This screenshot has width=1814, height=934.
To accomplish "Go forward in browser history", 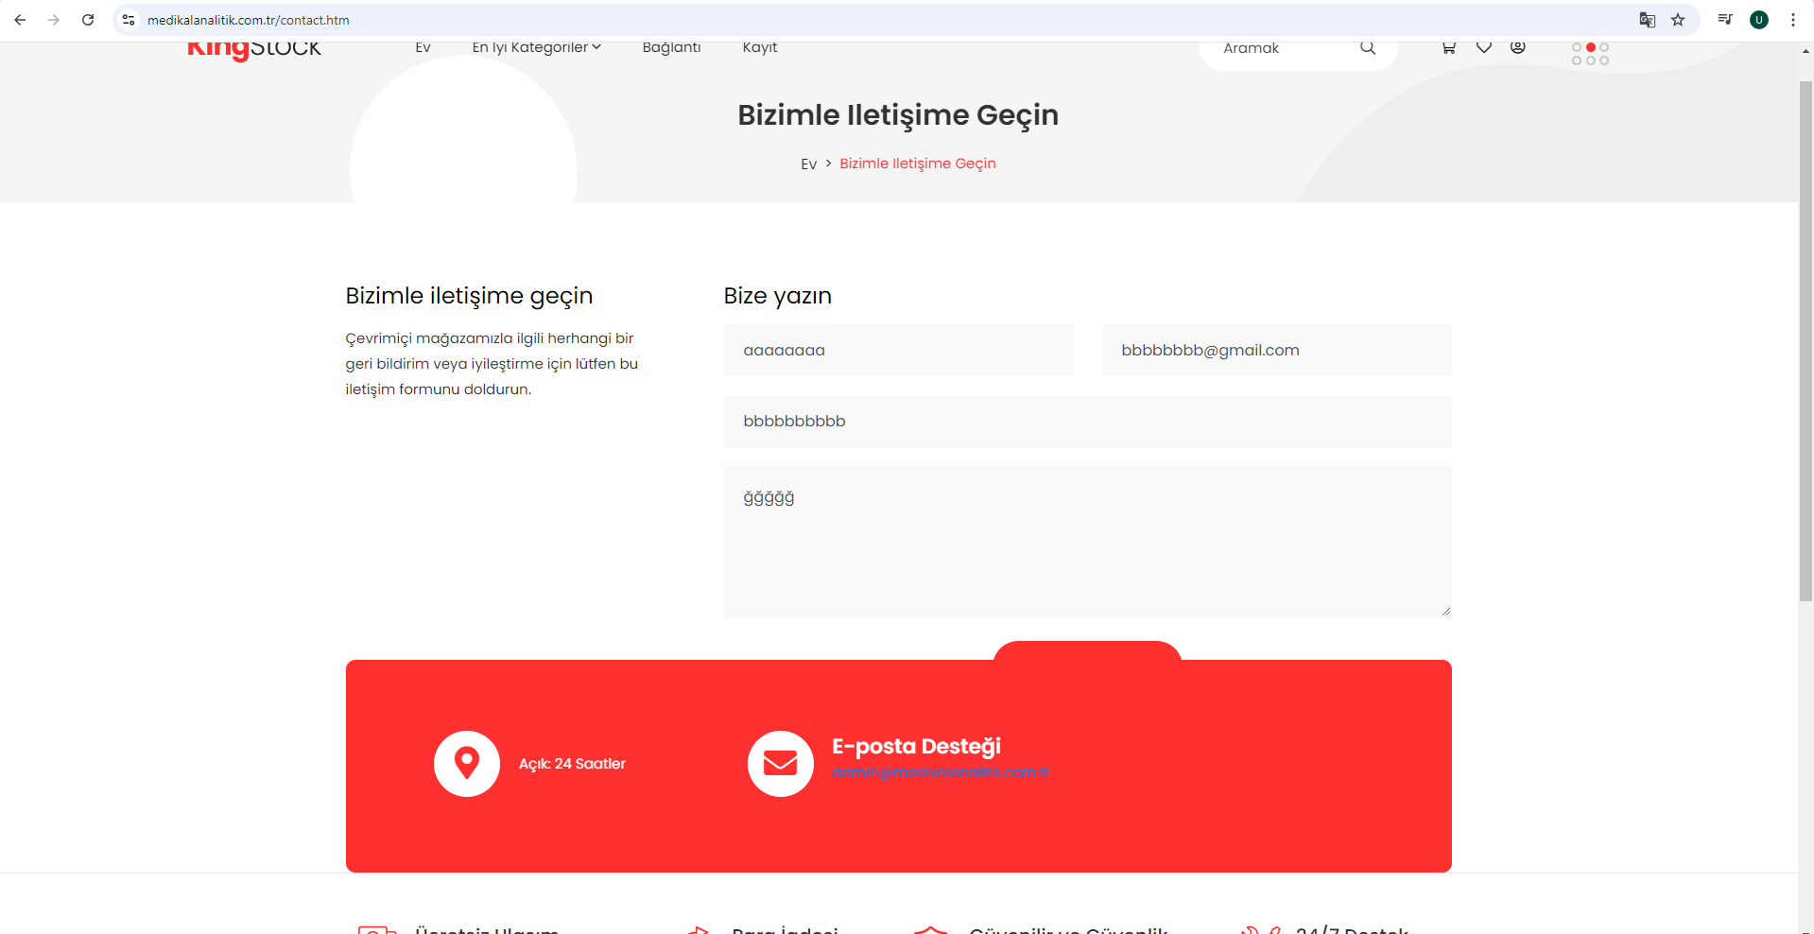I will point(54,20).
